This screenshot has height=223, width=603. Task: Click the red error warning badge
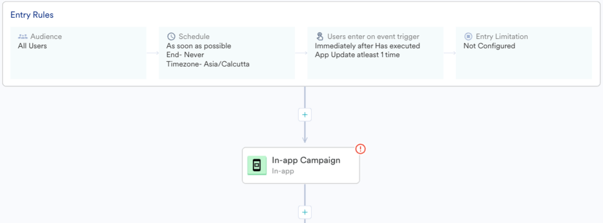pos(360,148)
